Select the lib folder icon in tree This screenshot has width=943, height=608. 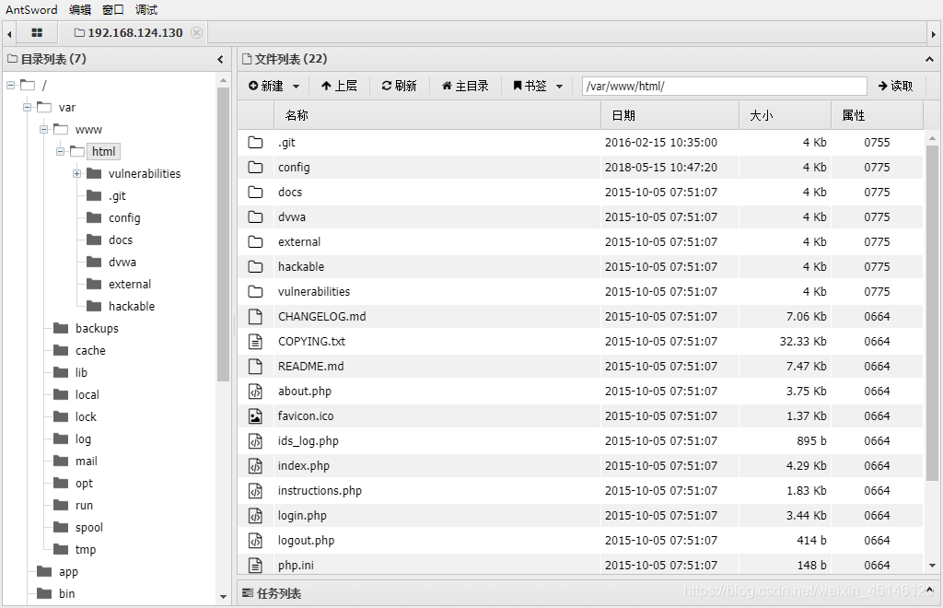(61, 372)
